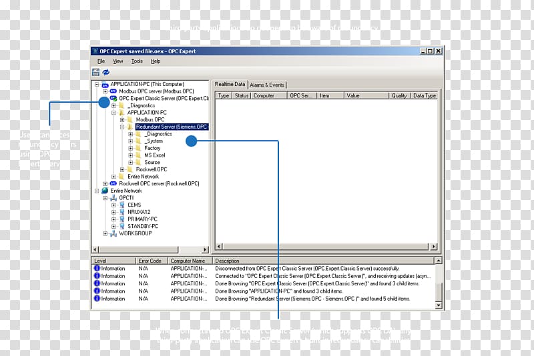Open the File menu

[101, 61]
